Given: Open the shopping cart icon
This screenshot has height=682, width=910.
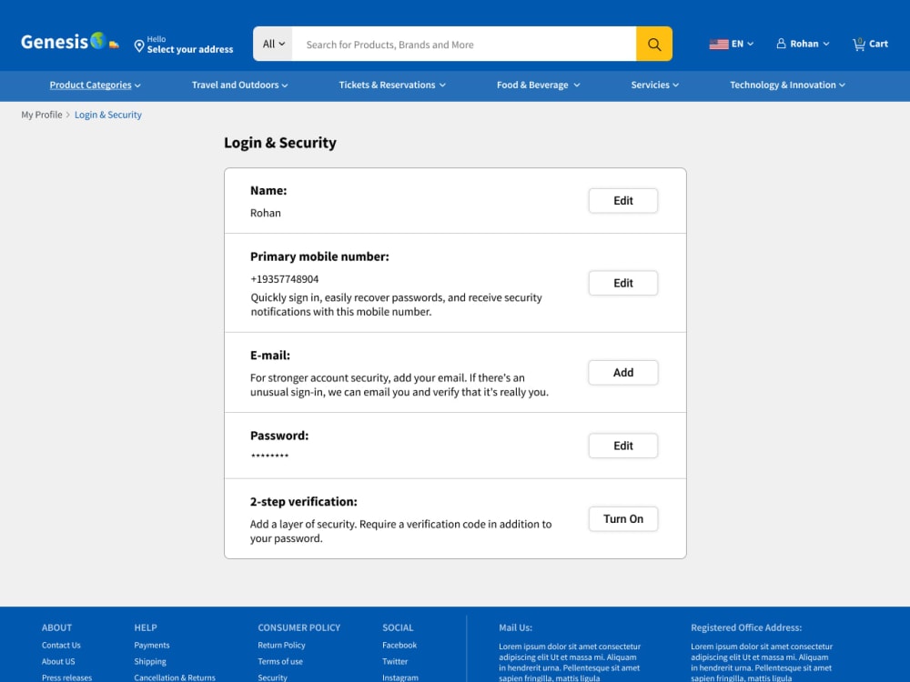Looking at the screenshot, I should [x=859, y=44].
